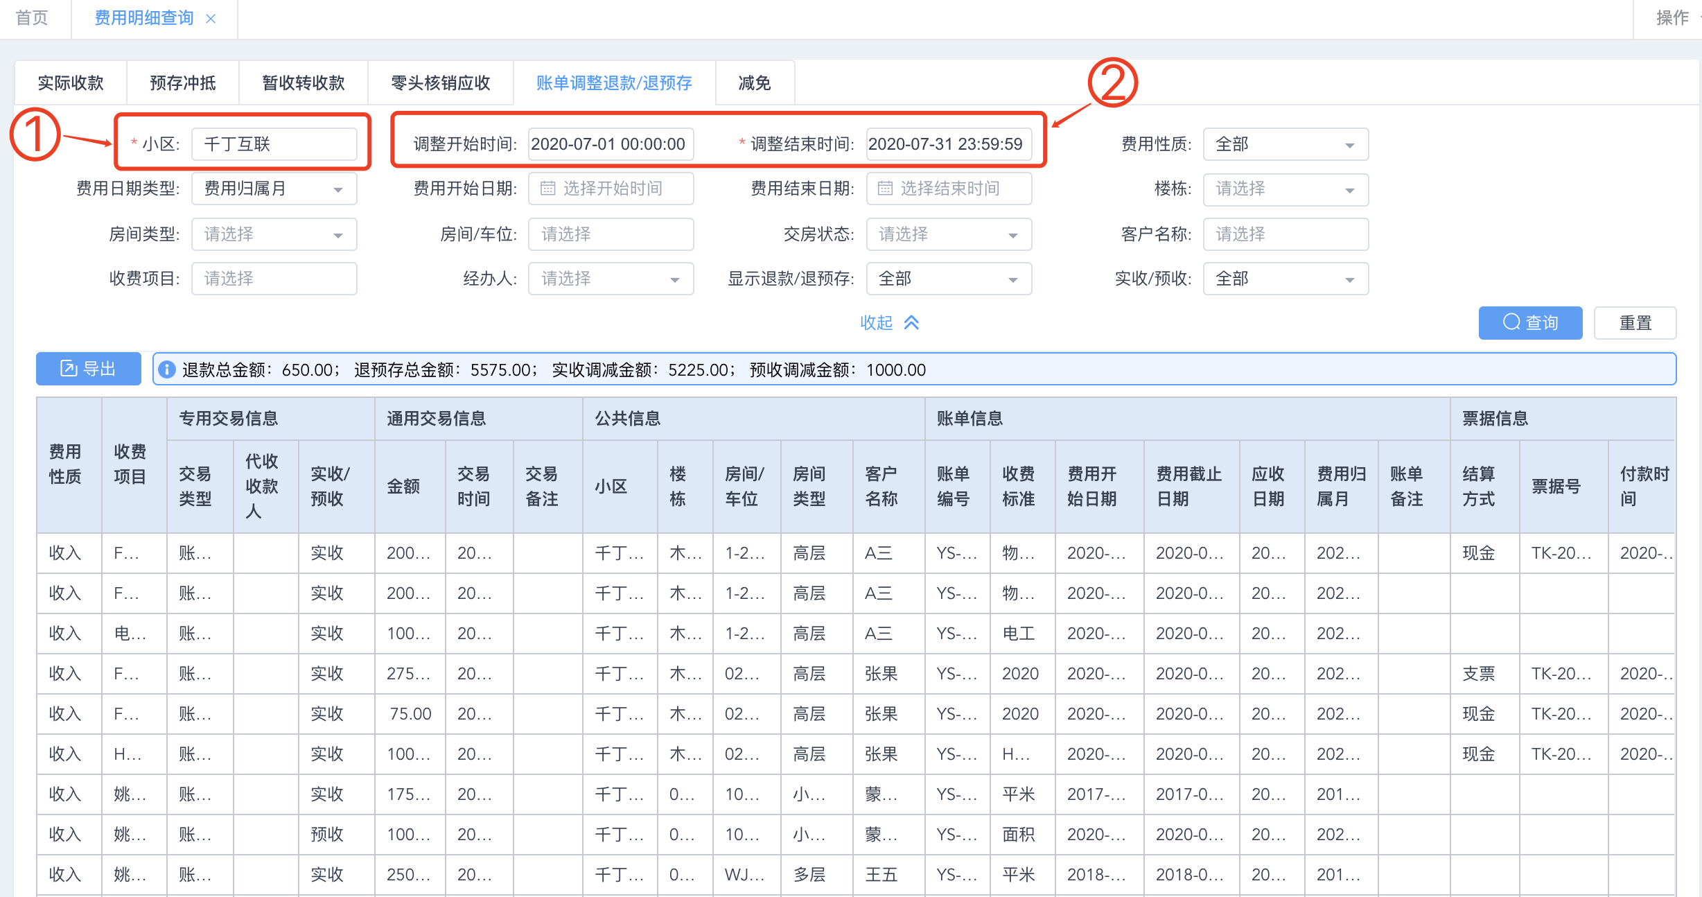Click the 账单信息 group header
Image resolution: width=1702 pixels, height=897 pixels.
(x=1187, y=419)
